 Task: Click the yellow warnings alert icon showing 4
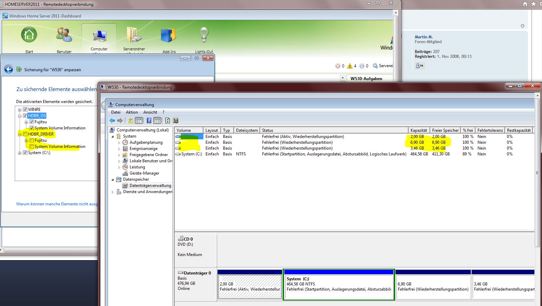pyautogui.click(x=350, y=66)
